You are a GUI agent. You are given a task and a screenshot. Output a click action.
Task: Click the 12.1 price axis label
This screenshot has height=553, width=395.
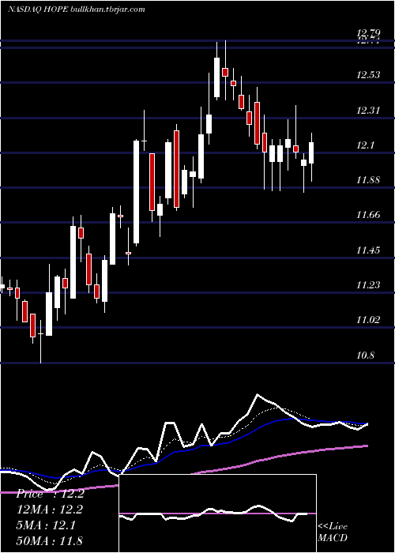point(365,145)
